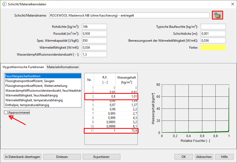Close the Schicht/Materialkenndaten dialog
Screen dimensions: 237x163
point(231,4)
